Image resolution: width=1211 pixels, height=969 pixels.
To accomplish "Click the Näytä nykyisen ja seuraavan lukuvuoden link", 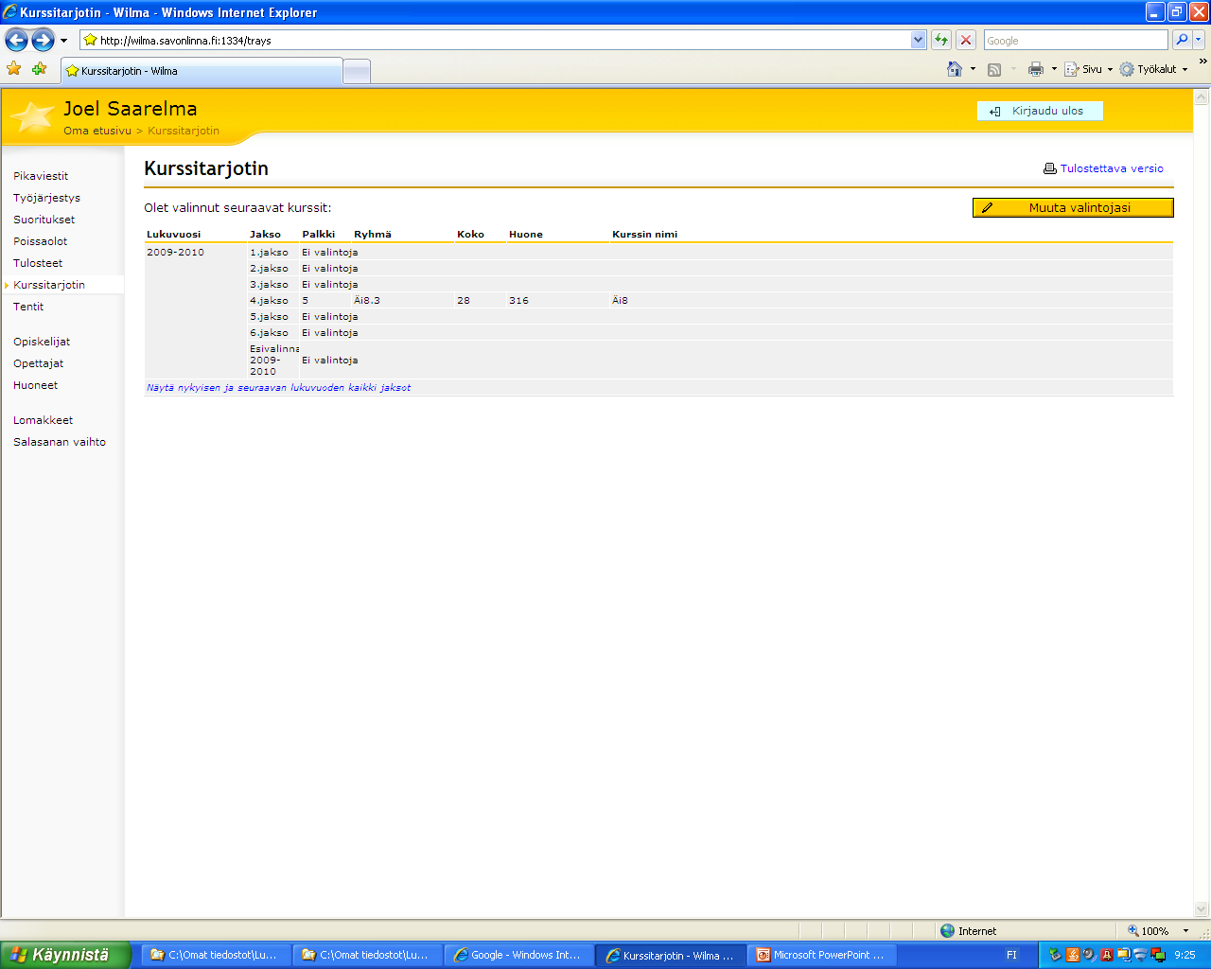I will pos(278,387).
